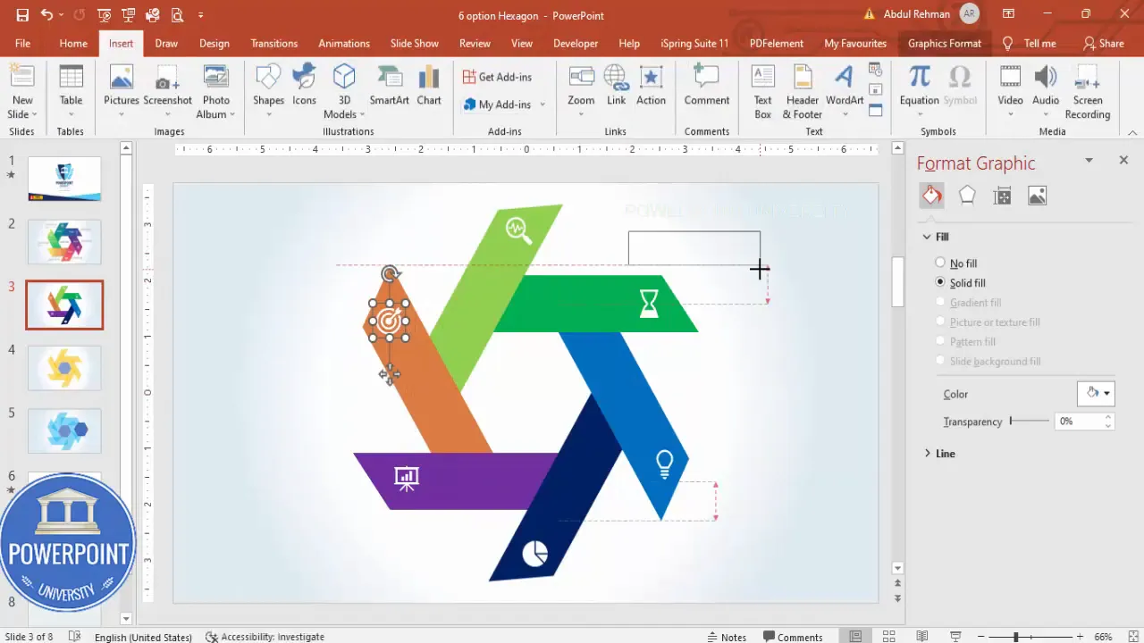The image size is (1144, 643).
Task: Open the Notes pane from status bar
Action: click(x=726, y=637)
